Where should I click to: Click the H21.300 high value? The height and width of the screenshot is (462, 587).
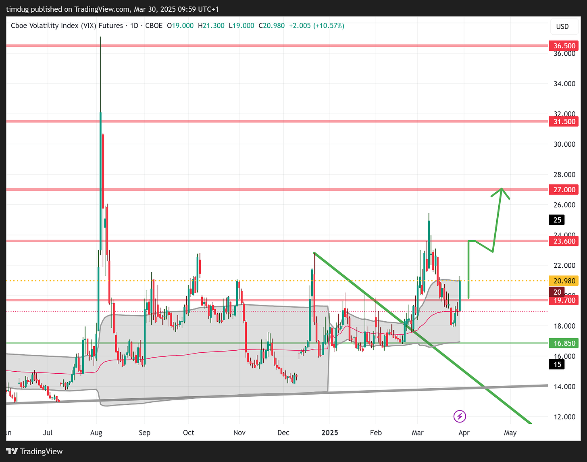[x=211, y=25]
